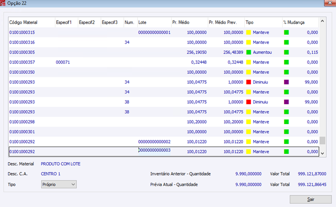336x207 pixels.
Task: Click Pr. Médio value 256,19050
Action: [x=197, y=52]
